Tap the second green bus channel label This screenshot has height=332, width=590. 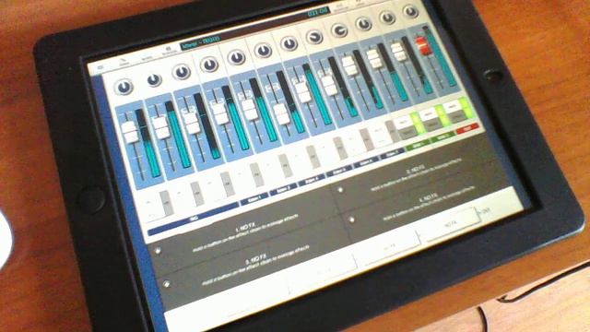point(442,136)
